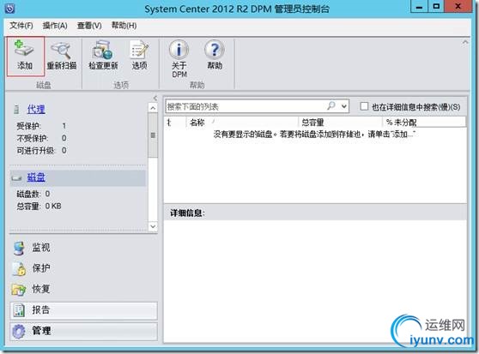Open the 查看(V) menu
The image size is (479, 354).
tap(89, 26)
